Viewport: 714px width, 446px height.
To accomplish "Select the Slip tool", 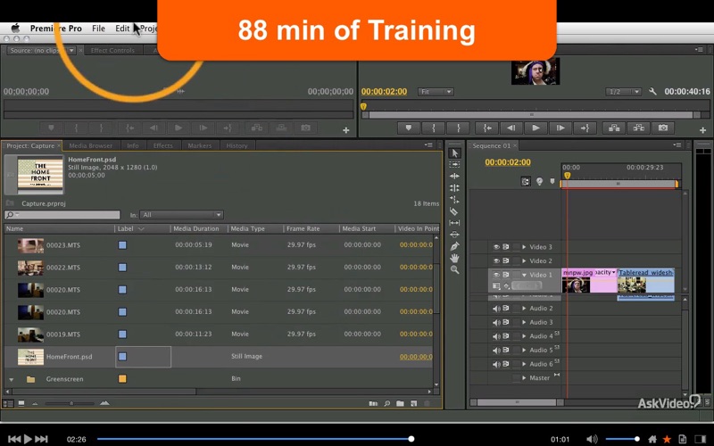I will pyautogui.click(x=454, y=223).
